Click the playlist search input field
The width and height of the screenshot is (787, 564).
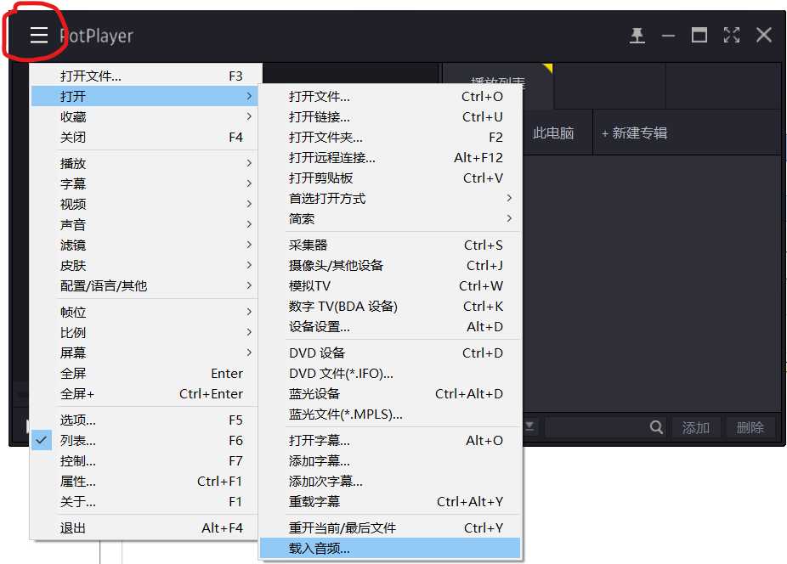[597, 427]
